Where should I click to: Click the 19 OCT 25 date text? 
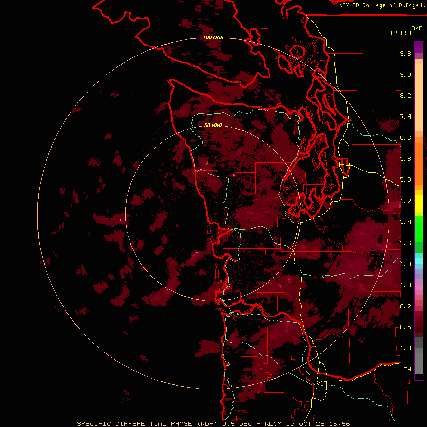[306, 424]
